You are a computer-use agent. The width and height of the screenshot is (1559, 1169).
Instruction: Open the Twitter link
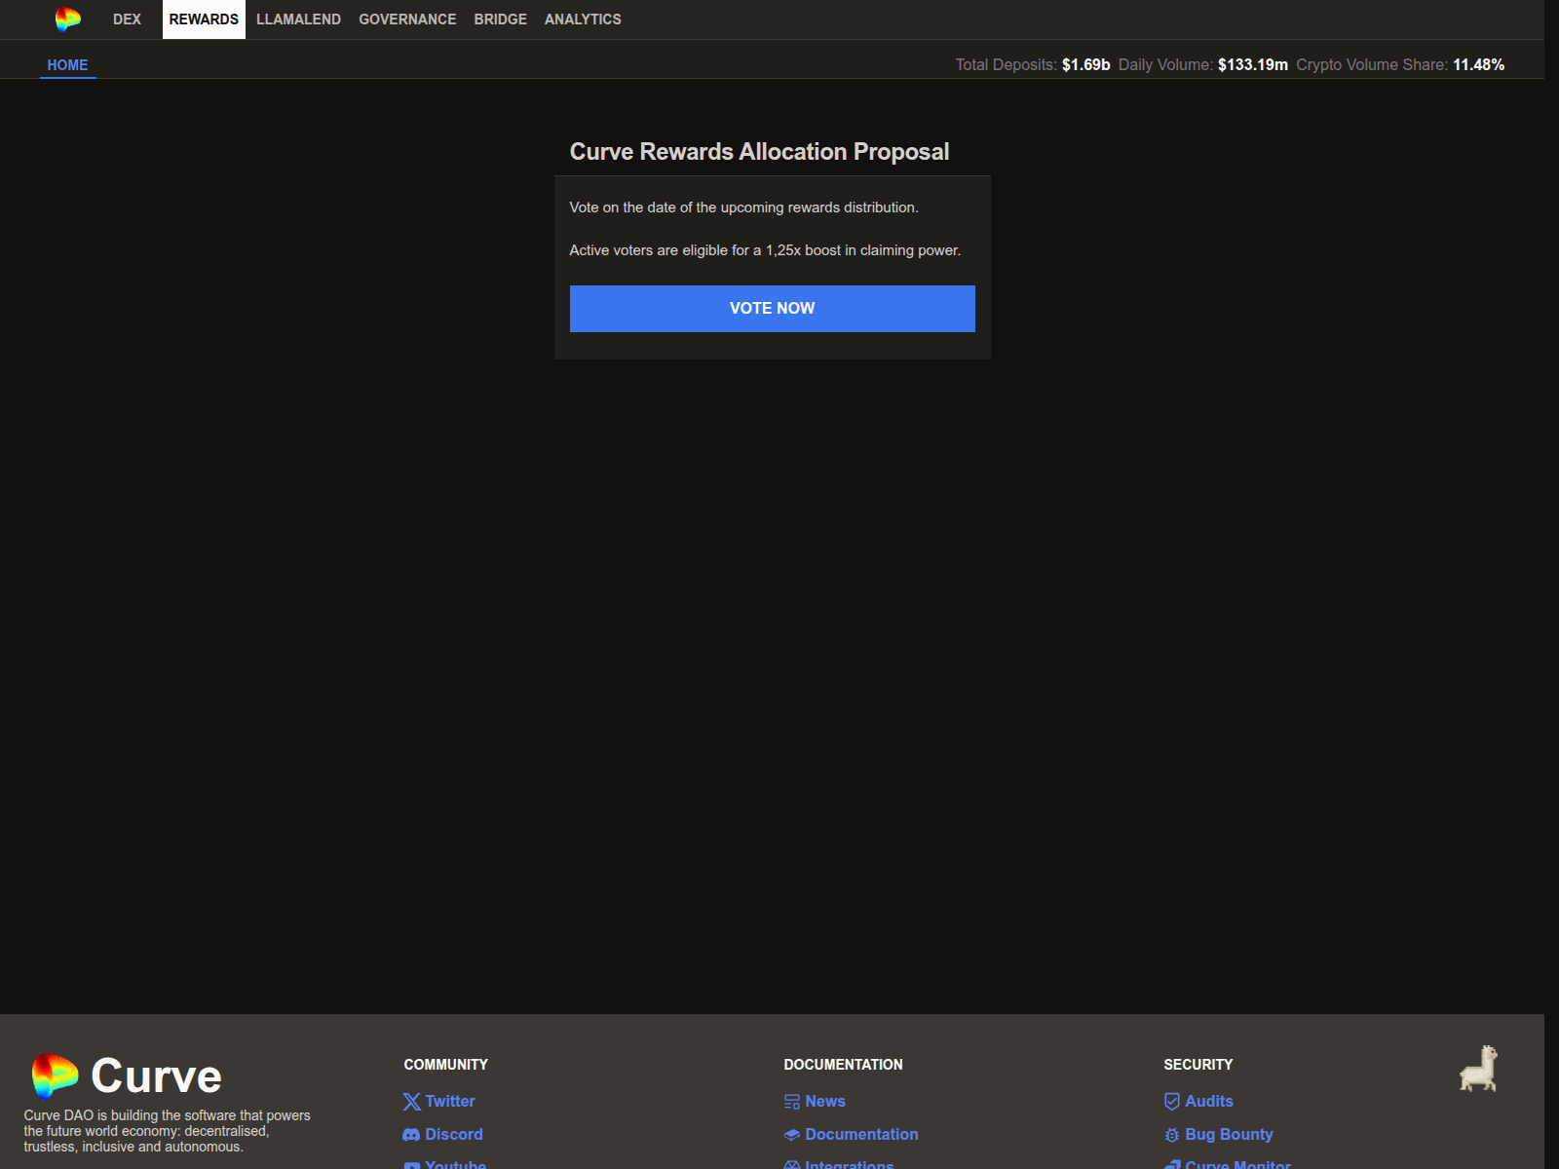tap(450, 1102)
